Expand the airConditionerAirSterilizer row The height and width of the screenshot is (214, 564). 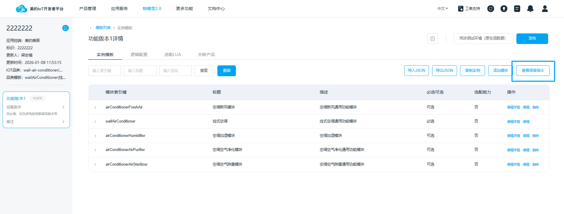(x=95, y=164)
